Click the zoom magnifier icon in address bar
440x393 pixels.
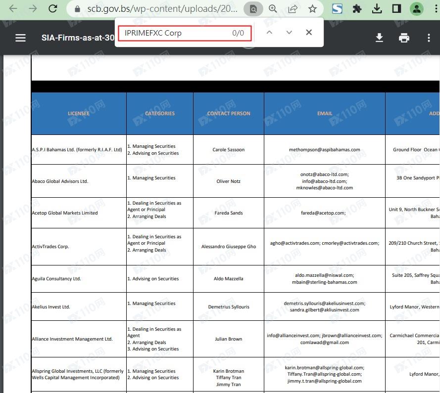(x=273, y=8)
